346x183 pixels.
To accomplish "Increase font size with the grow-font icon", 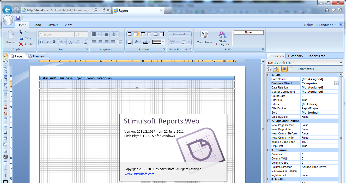I will pyautogui.click(x=71, y=42).
